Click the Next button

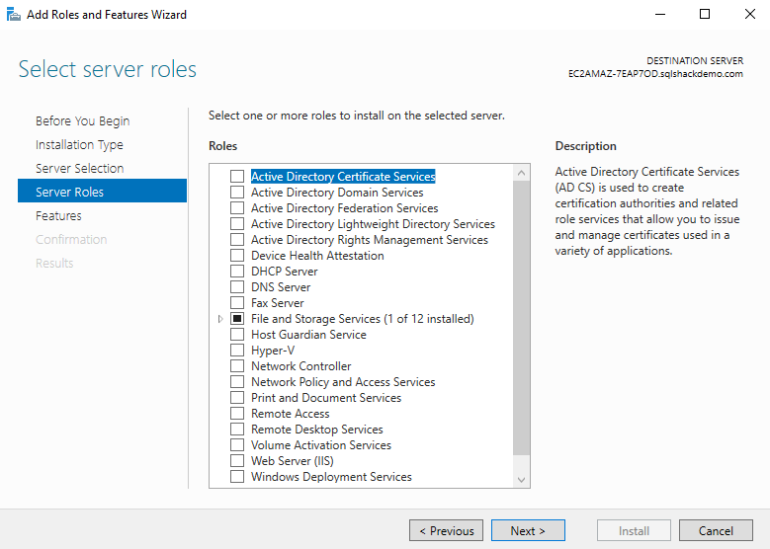(x=528, y=531)
